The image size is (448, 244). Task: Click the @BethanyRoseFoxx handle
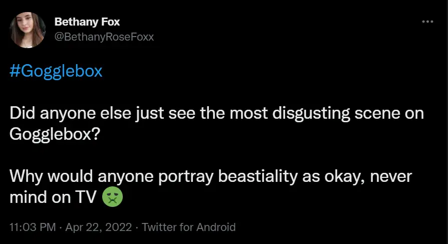(x=104, y=37)
